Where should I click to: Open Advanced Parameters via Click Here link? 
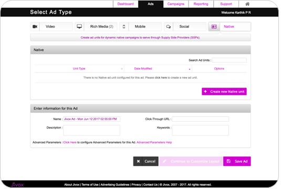(x=70, y=142)
